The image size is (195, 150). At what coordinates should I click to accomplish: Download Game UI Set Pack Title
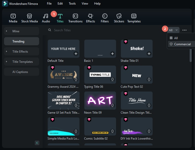(76, 105)
